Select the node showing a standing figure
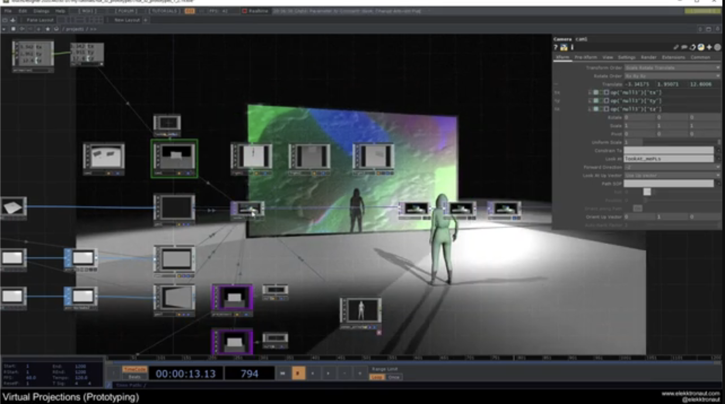This screenshot has height=404, width=725. point(361,313)
